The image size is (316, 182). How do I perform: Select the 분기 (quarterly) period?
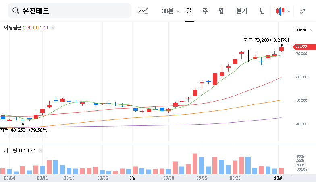tap(242, 11)
